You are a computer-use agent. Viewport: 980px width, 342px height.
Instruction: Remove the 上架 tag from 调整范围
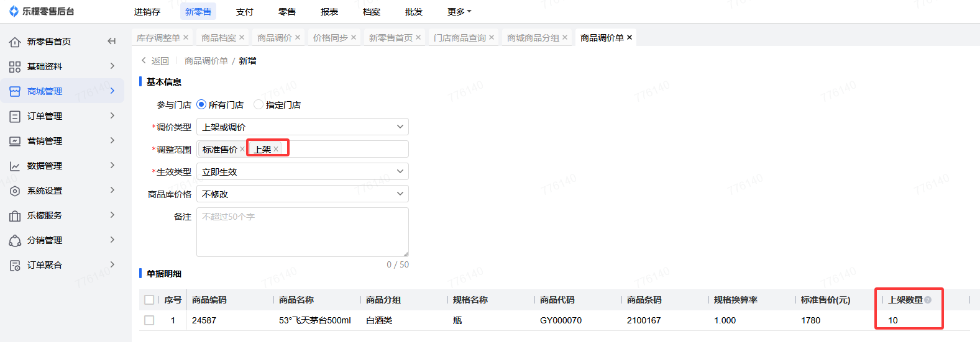276,149
